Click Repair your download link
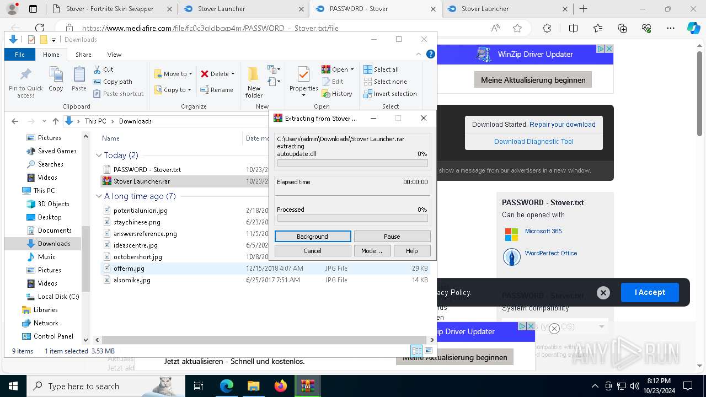Screen dimensions: 706x397 tap(562, 125)
